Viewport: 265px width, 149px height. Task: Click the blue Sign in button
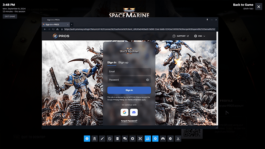click(129, 90)
